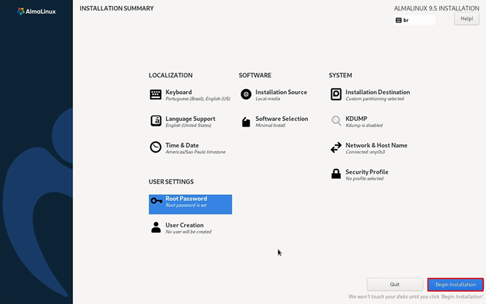Click the Quit button
486x304 pixels.
tap(395, 285)
